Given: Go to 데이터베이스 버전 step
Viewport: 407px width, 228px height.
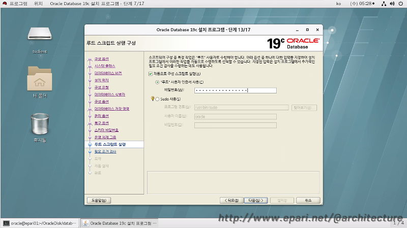Looking at the screenshot, I should tap(108, 73).
